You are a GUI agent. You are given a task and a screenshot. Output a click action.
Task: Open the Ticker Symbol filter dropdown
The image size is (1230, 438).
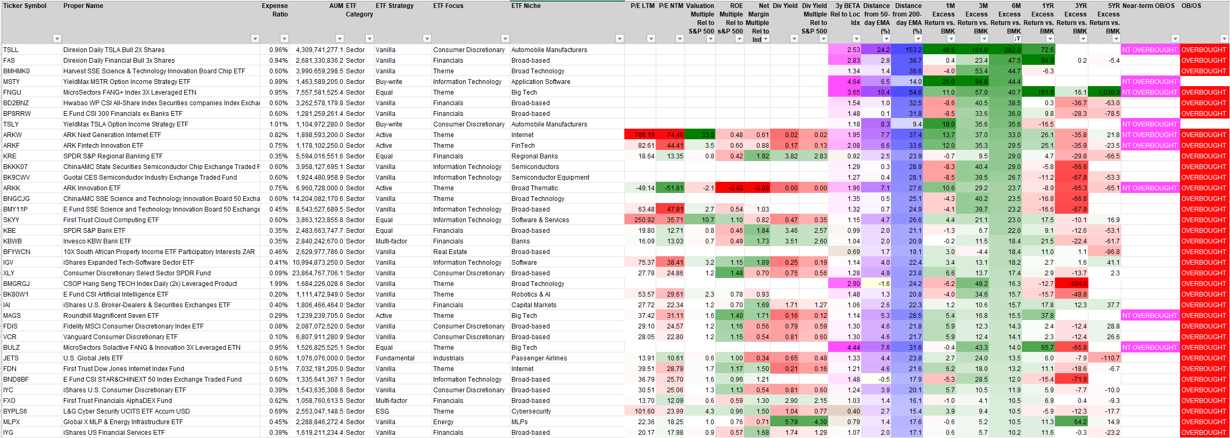tap(57, 39)
